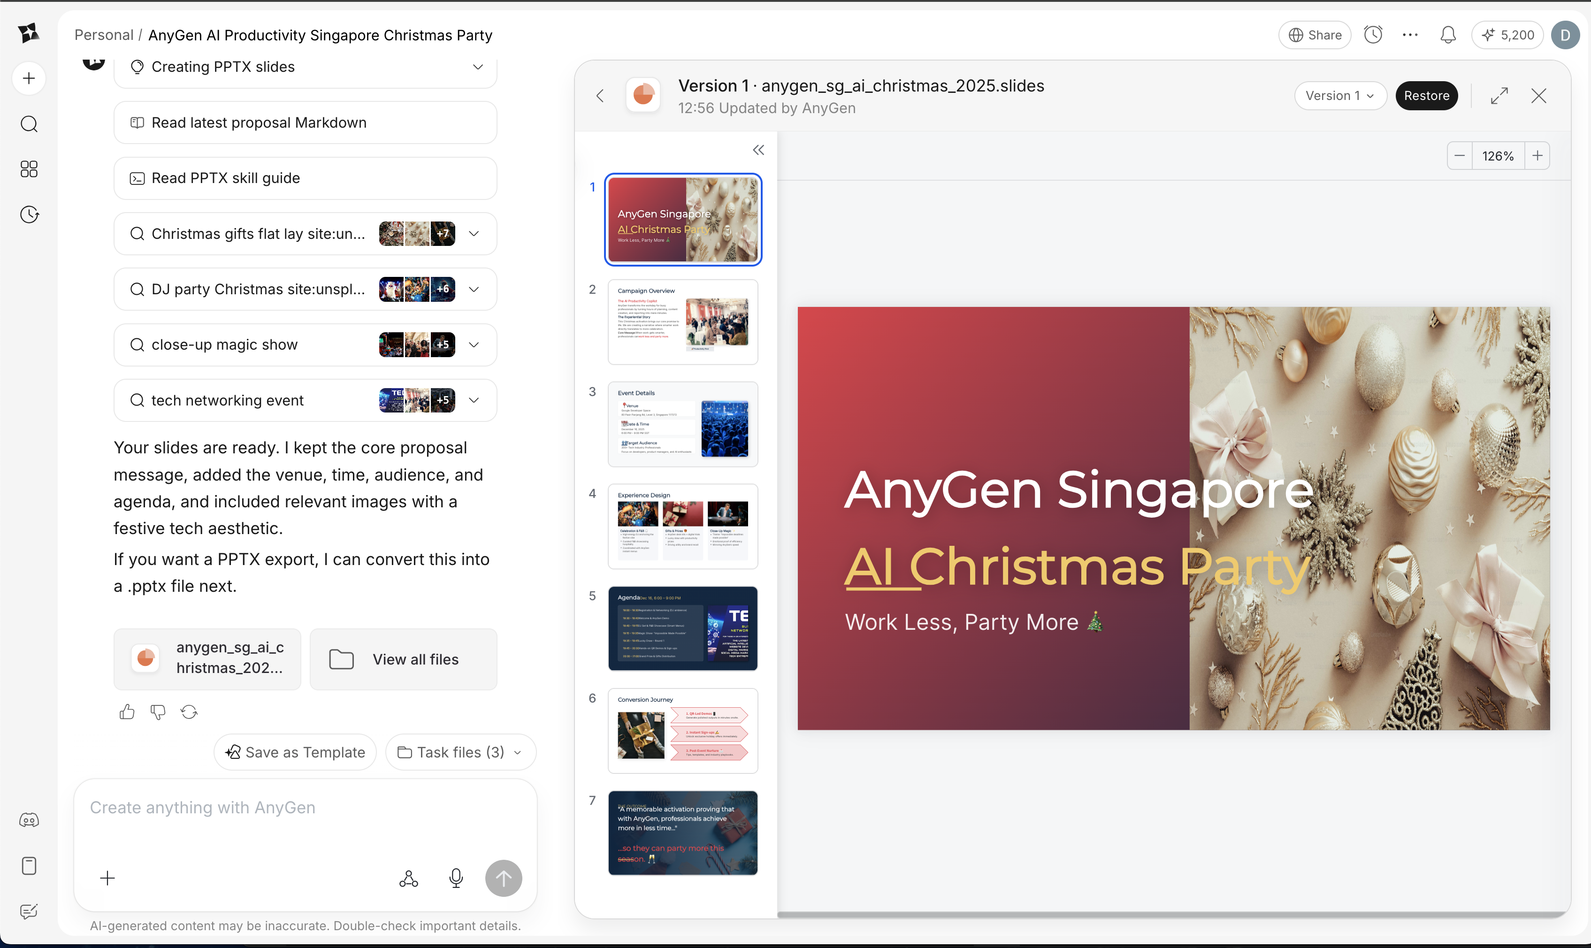Open history via clock icon in sidebar
Viewport: 1591px width, 948px height.
[29, 214]
